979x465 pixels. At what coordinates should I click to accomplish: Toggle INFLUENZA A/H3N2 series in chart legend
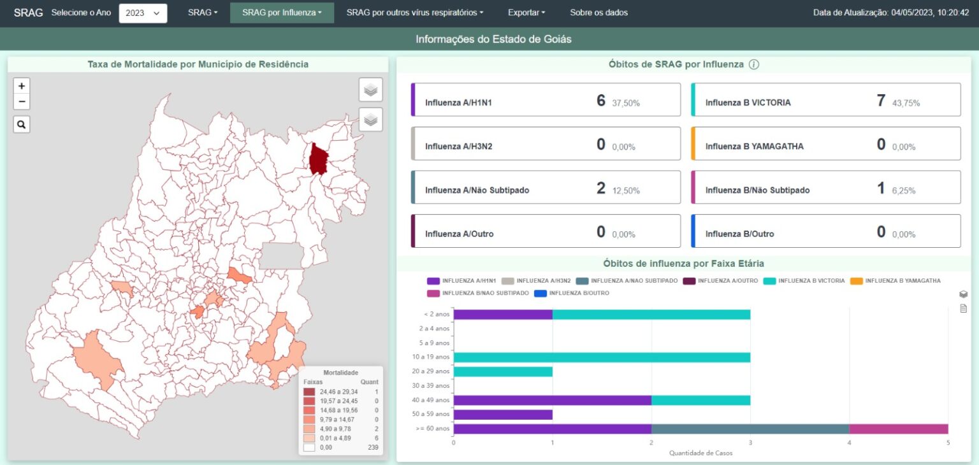[x=535, y=280]
